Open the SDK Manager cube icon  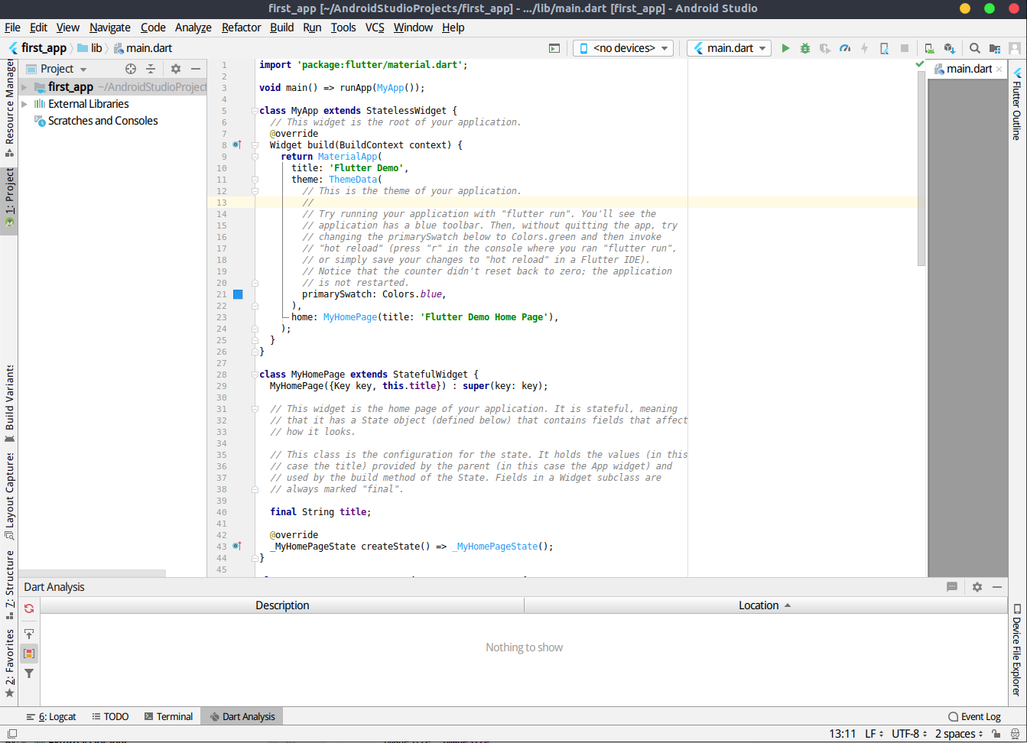(949, 47)
